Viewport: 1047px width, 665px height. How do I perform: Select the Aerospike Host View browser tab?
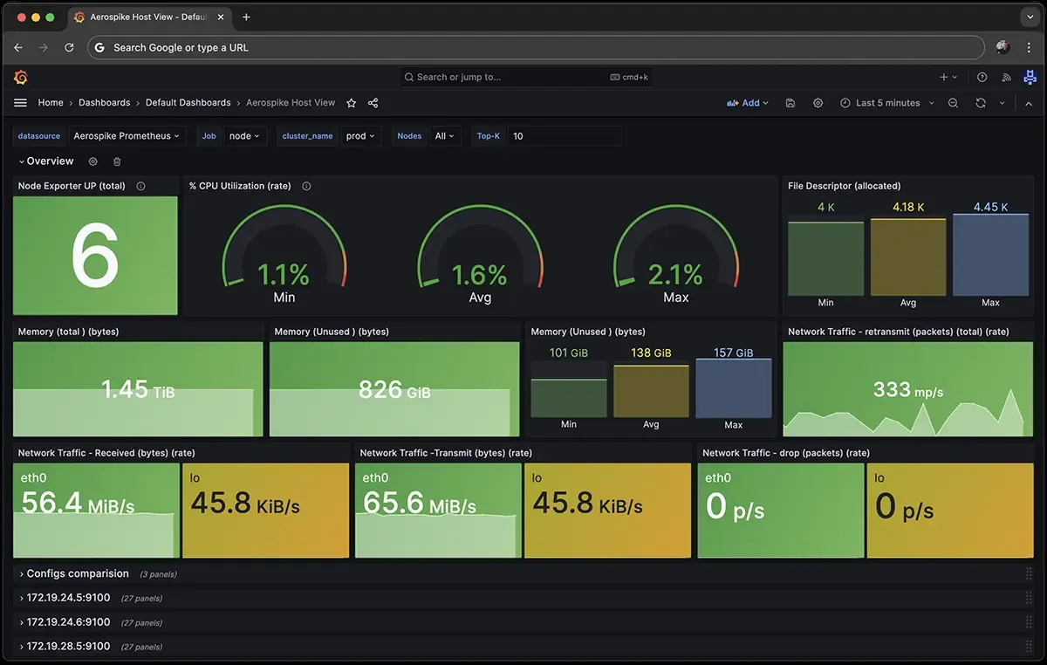coord(149,17)
